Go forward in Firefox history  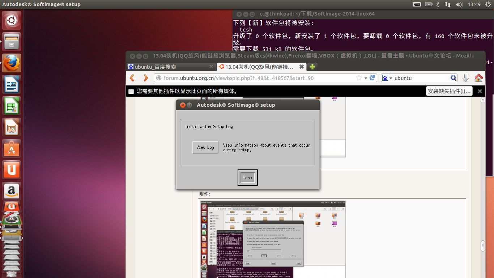click(145, 78)
